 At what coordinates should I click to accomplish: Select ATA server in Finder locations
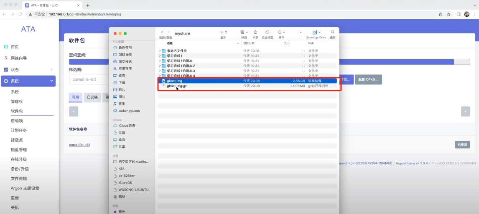click(122, 169)
